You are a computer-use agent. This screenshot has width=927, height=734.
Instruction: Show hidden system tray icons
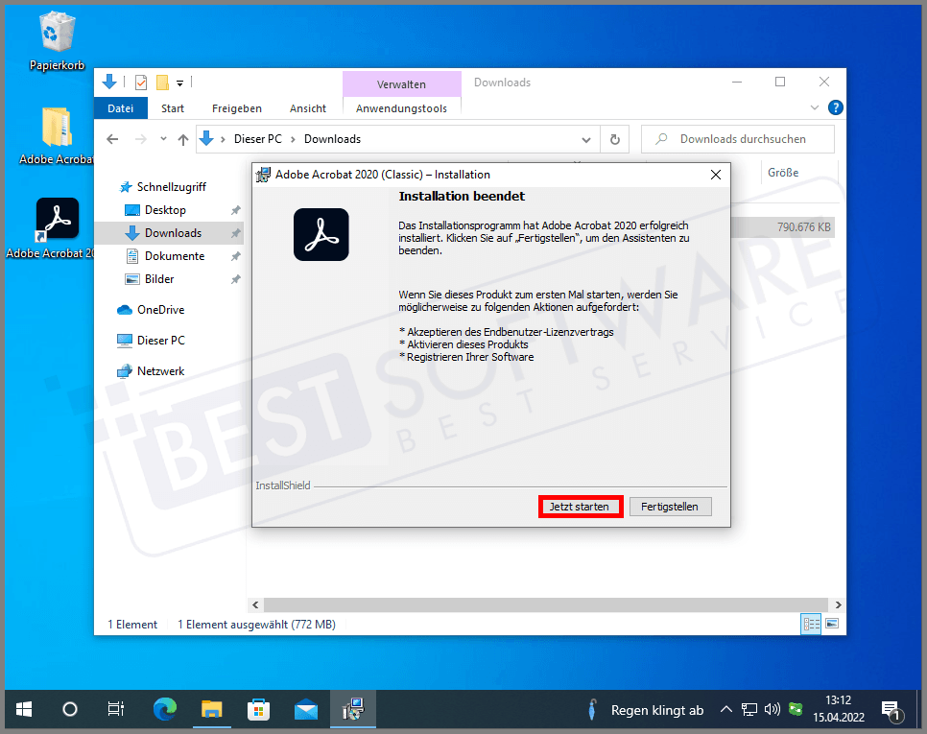(x=726, y=709)
